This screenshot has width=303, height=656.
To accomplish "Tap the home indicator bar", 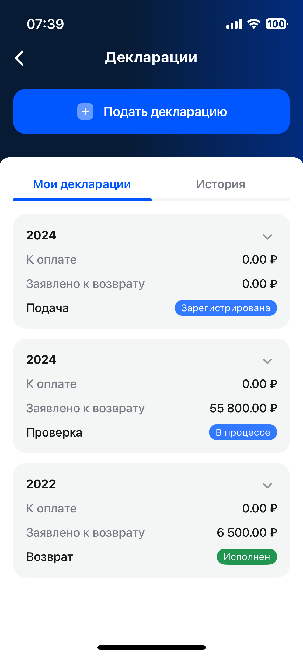I will [151, 647].
